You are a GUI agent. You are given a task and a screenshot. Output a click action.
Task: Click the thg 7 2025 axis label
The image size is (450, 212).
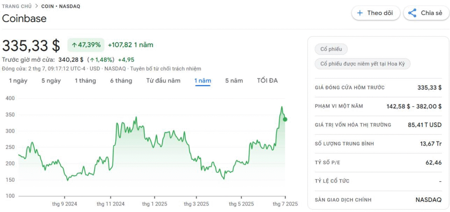(285, 204)
